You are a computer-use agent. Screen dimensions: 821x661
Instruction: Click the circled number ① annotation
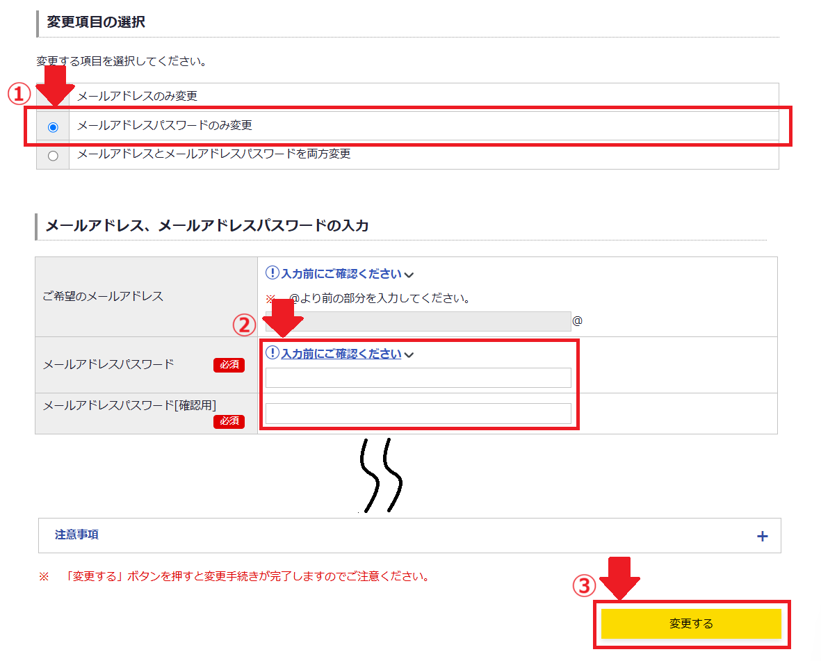pyautogui.click(x=19, y=95)
